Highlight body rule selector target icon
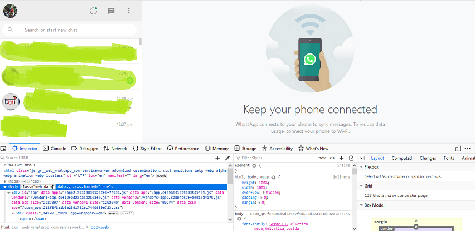475x231 pixels. tap(240, 219)
